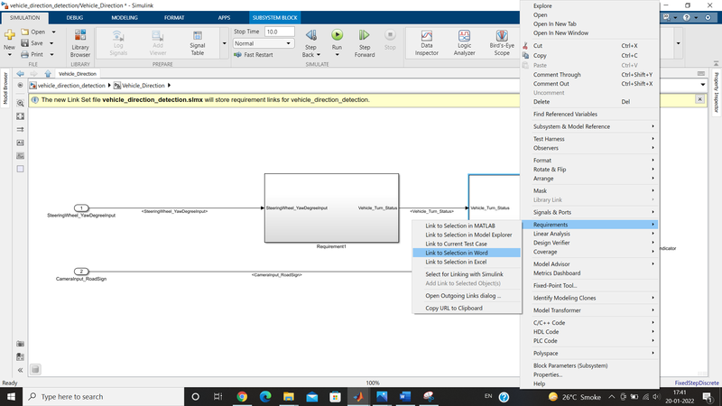722x406 pixels.
Task: Click the Step Back icon
Action: pos(310,35)
